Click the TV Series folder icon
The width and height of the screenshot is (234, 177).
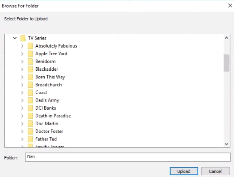pyautogui.click(x=23, y=38)
